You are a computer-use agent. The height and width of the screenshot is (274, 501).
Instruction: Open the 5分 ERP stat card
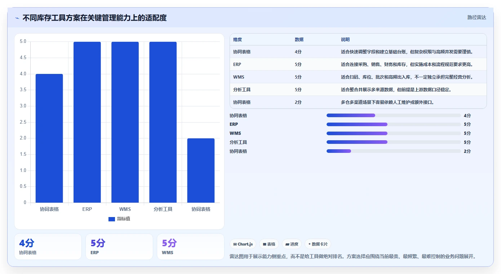coord(119,247)
